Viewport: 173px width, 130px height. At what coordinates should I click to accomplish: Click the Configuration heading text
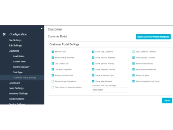(x=18, y=34)
